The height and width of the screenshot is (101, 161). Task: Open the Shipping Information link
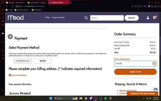pos(128,90)
